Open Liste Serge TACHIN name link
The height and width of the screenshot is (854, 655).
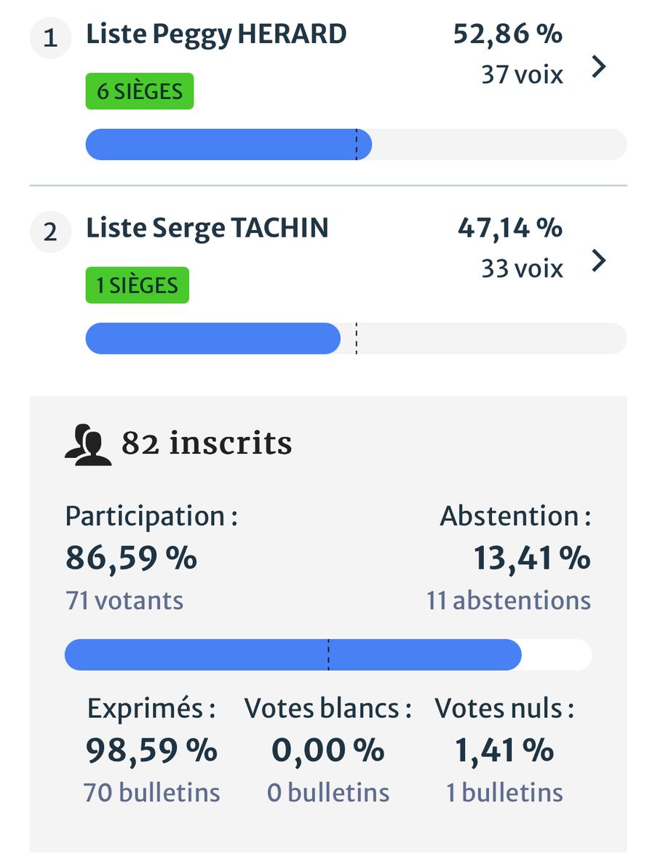(x=207, y=228)
